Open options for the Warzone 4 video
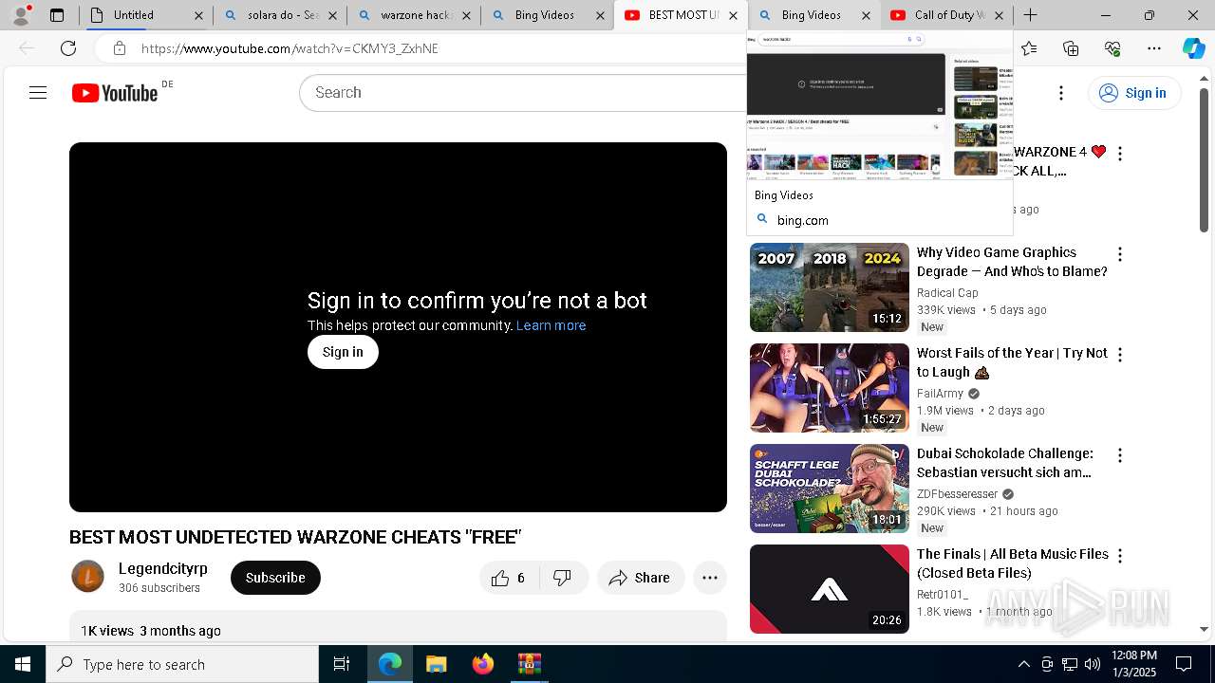Screen dimensions: 1215x683 tap(1120, 154)
